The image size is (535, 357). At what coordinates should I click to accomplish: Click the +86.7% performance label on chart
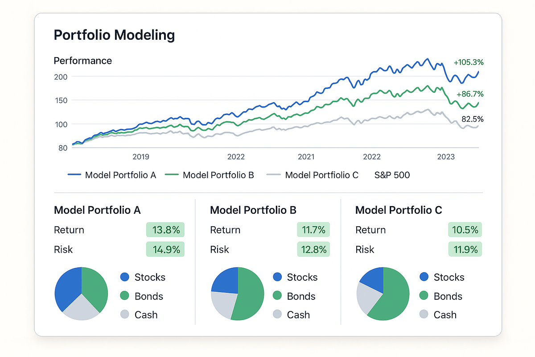[x=469, y=94]
